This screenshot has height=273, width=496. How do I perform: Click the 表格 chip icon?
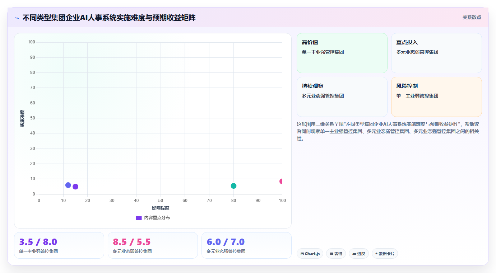pyautogui.click(x=332, y=254)
